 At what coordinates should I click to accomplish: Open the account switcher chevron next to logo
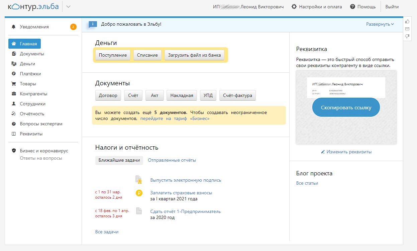coord(68,6)
